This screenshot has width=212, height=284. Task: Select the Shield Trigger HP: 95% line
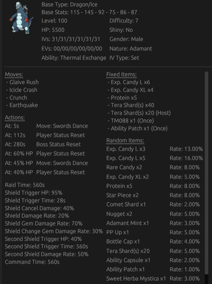33,193
